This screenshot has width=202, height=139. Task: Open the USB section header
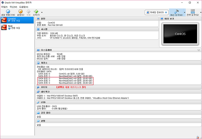118,102
